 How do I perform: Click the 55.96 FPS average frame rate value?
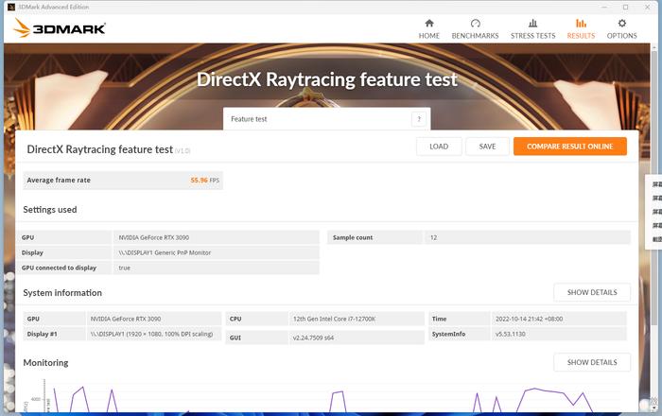click(204, 180)
